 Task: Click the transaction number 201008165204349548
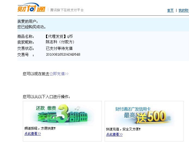[x=63, y=54]
